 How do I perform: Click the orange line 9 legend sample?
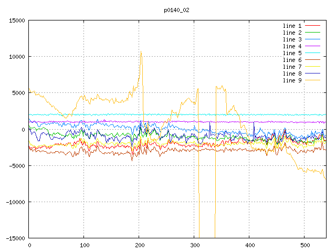click(313, 80)
